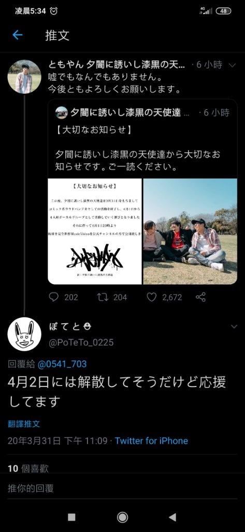Tap Android back triangle button
245x532 pixels.
pyautogui.click(x=172, y=517)
